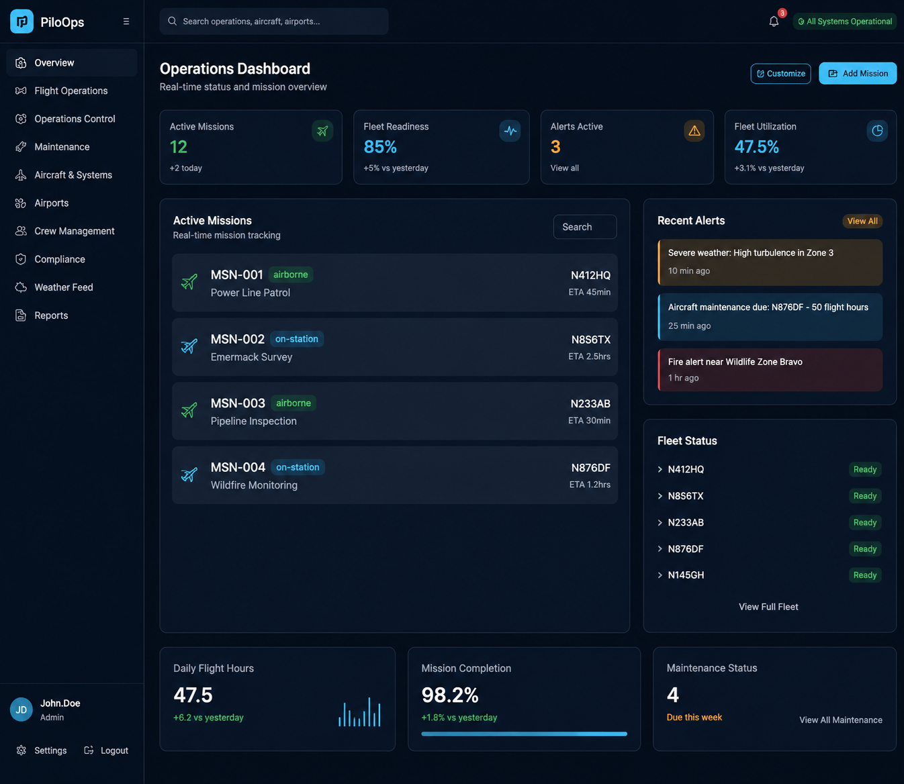The image size is (904, 784).
Task: Click the Daily Flight Hours bar chart
Action: pos(360,712)
